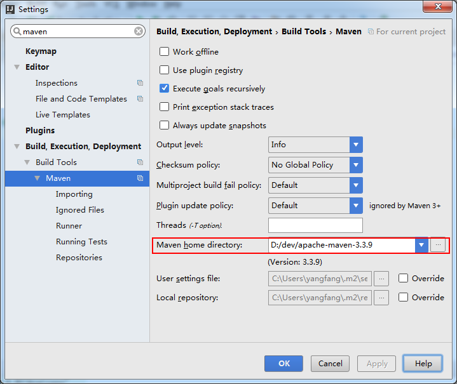457x384 pixels.
Task: Open Maven Running Tests settings
Action: (81, 242)
